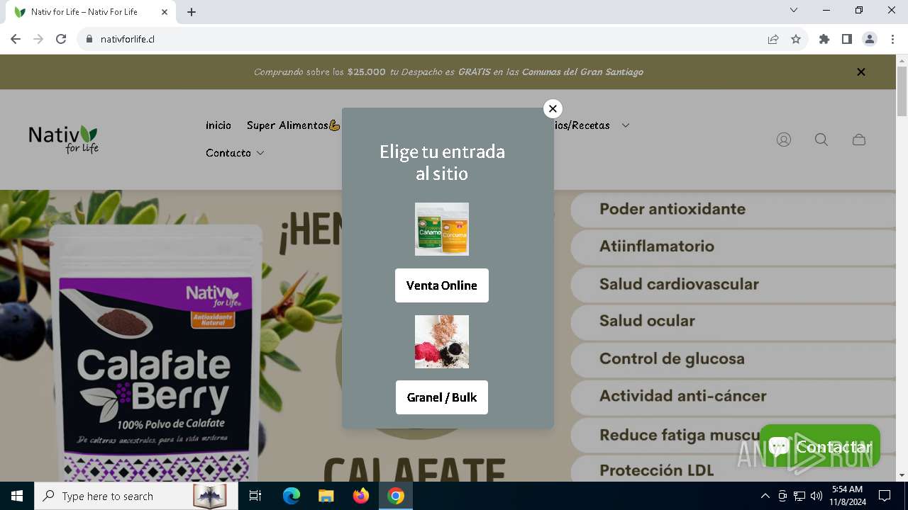Open the Windows Start menu
Image resolution: width=908 pixels, height=510 pixels.
[17, 496]
